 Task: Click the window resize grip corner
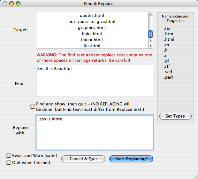pyautogui.click(x=195, y=176)
